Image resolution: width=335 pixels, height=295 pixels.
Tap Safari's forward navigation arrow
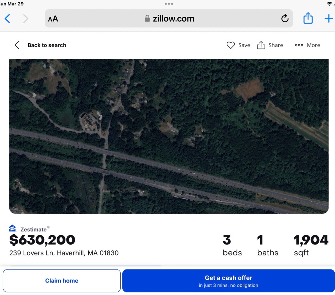pyautogui.click(x=26, y=19)
